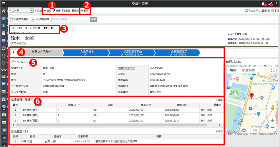Open the マニュアル manual link
Image resolution: width=280 pixels, height=147 pixels.
click(x=253, y=11)
